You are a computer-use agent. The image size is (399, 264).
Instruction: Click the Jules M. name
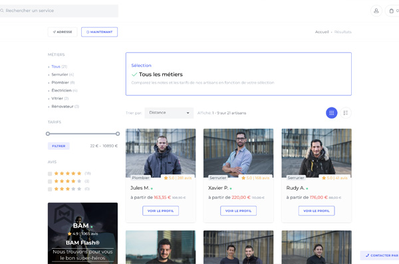point(140,188)
